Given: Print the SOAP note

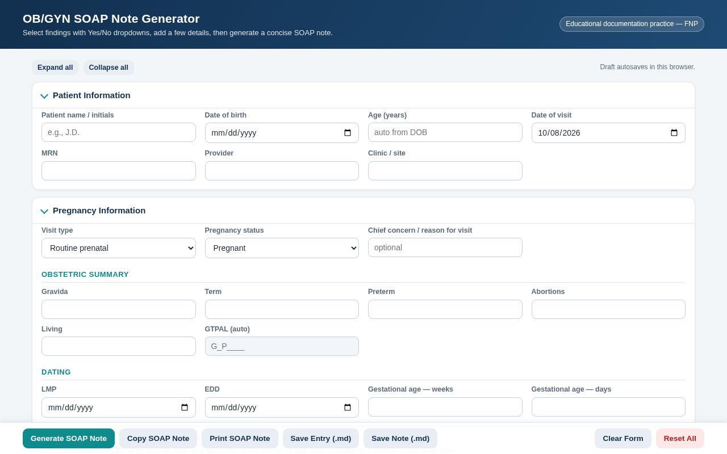Looking at the screenshot, I should 240,438.
